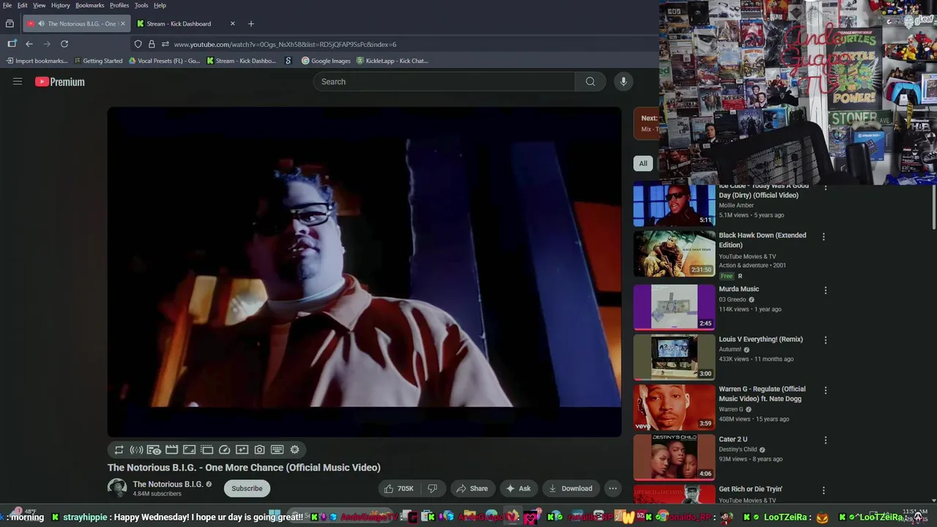
Task: Open the Ask AI button
Action: pos(518,488)
